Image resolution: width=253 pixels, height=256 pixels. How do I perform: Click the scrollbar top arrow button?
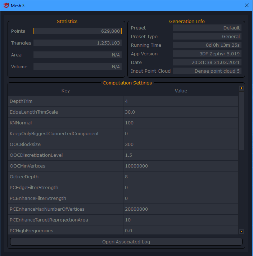point(241,88)
